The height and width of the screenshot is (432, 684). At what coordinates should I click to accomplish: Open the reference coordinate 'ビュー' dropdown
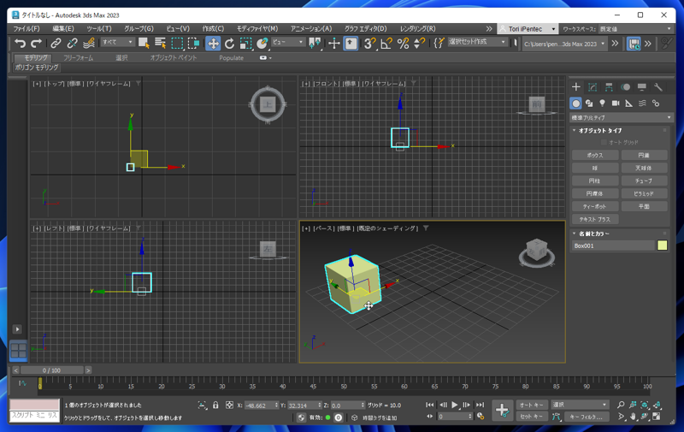point(288,42)
